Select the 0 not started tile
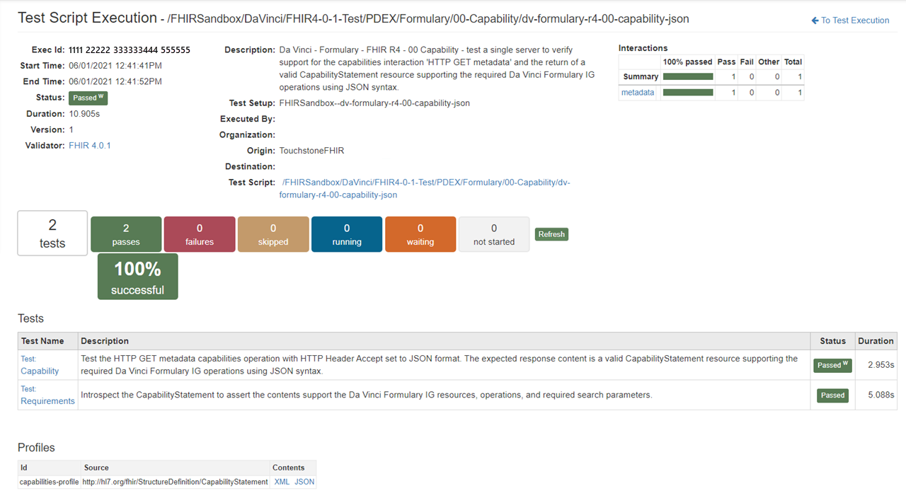Screen dimensions: 906x498 pyautogui.click(x=494, y=234)
